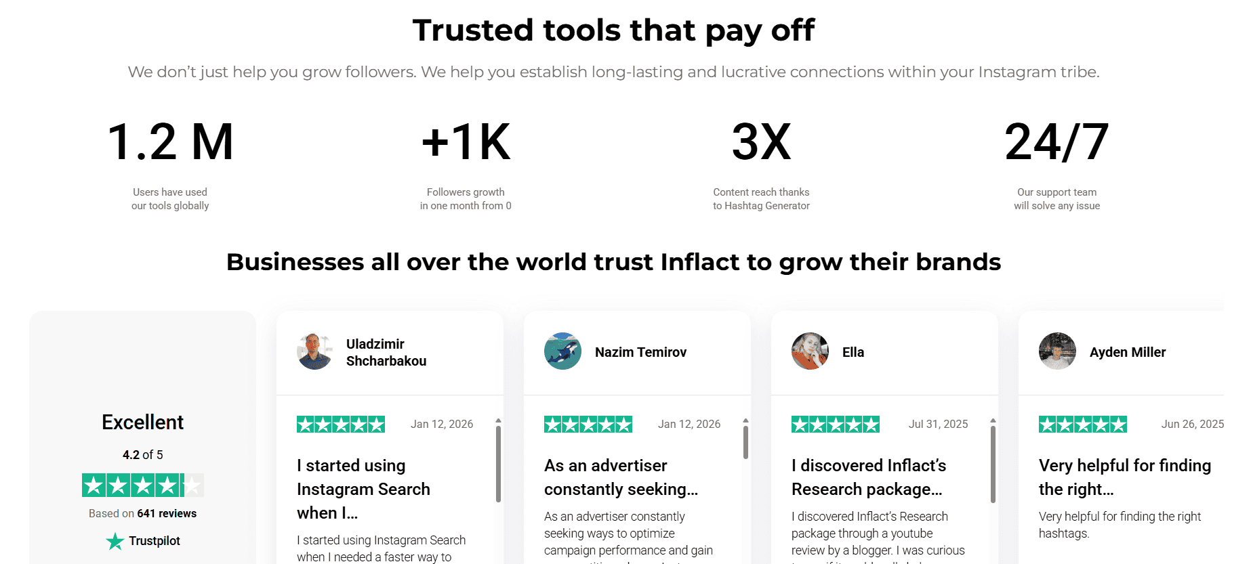Click Ella's profile photo
Screen dimensions: 1251x564
point(810,351)
